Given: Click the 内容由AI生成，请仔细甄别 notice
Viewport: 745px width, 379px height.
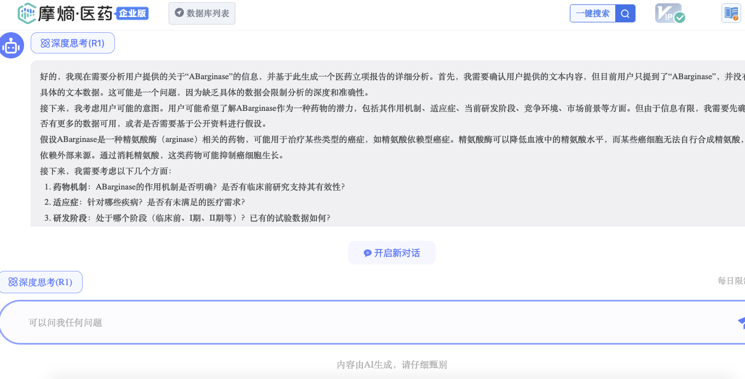Looking at the screenshot, I should tap(392, 365).
